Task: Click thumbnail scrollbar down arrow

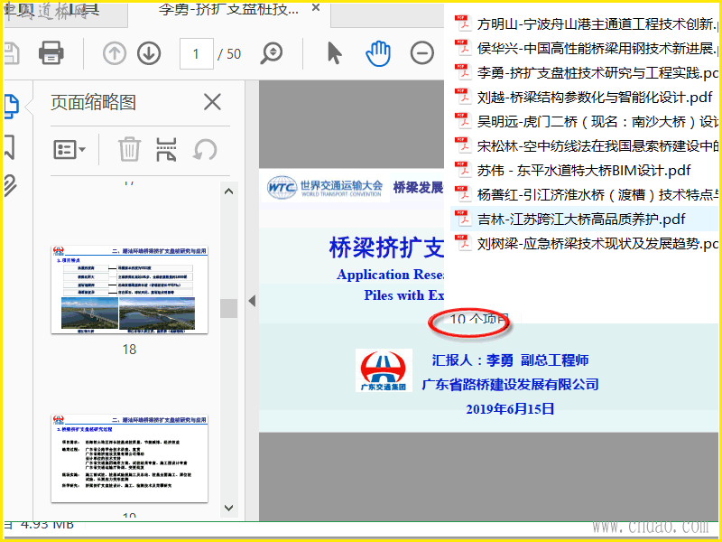Action: click(229, 508)
